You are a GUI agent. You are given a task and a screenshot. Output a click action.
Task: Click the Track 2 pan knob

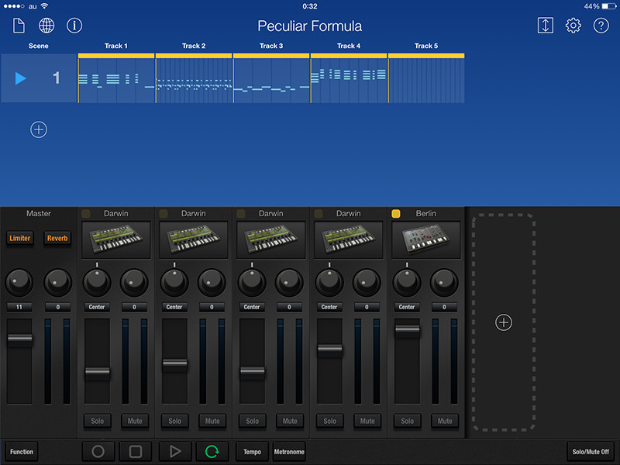[174, 282]
